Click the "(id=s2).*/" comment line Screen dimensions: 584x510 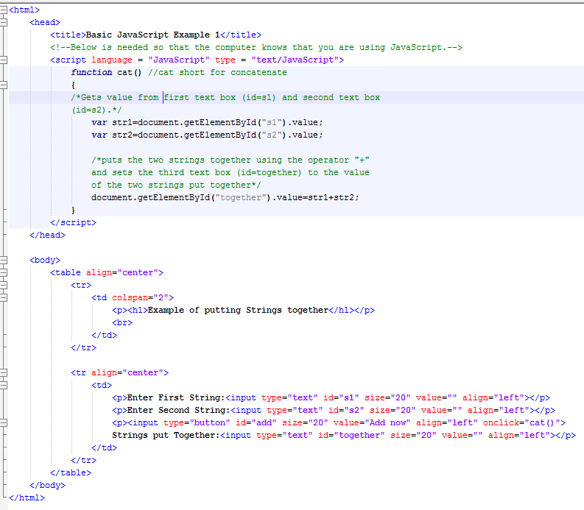point(96,110)
